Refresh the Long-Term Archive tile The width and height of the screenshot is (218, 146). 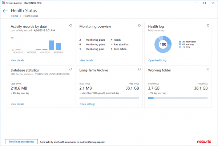click(x=139, y=69)
